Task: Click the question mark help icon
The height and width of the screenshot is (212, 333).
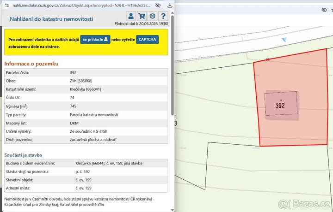Action: point(163,16)
